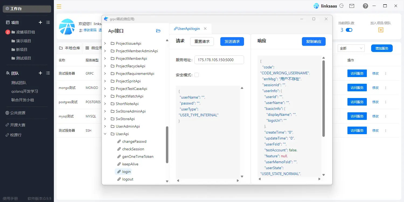Viewport: 404px width, 202px height.
Task: Select the genOneTimeToken API item
Action: [138, 156]
